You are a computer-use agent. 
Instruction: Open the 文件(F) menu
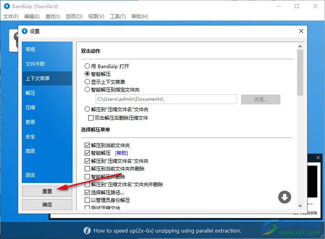point(11,16)
